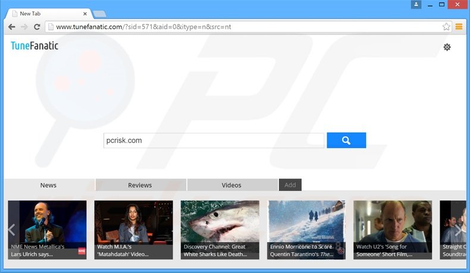Reload the page with refresh icon
This screenshot has width=470, height=273.
click(x=37, y=27)
